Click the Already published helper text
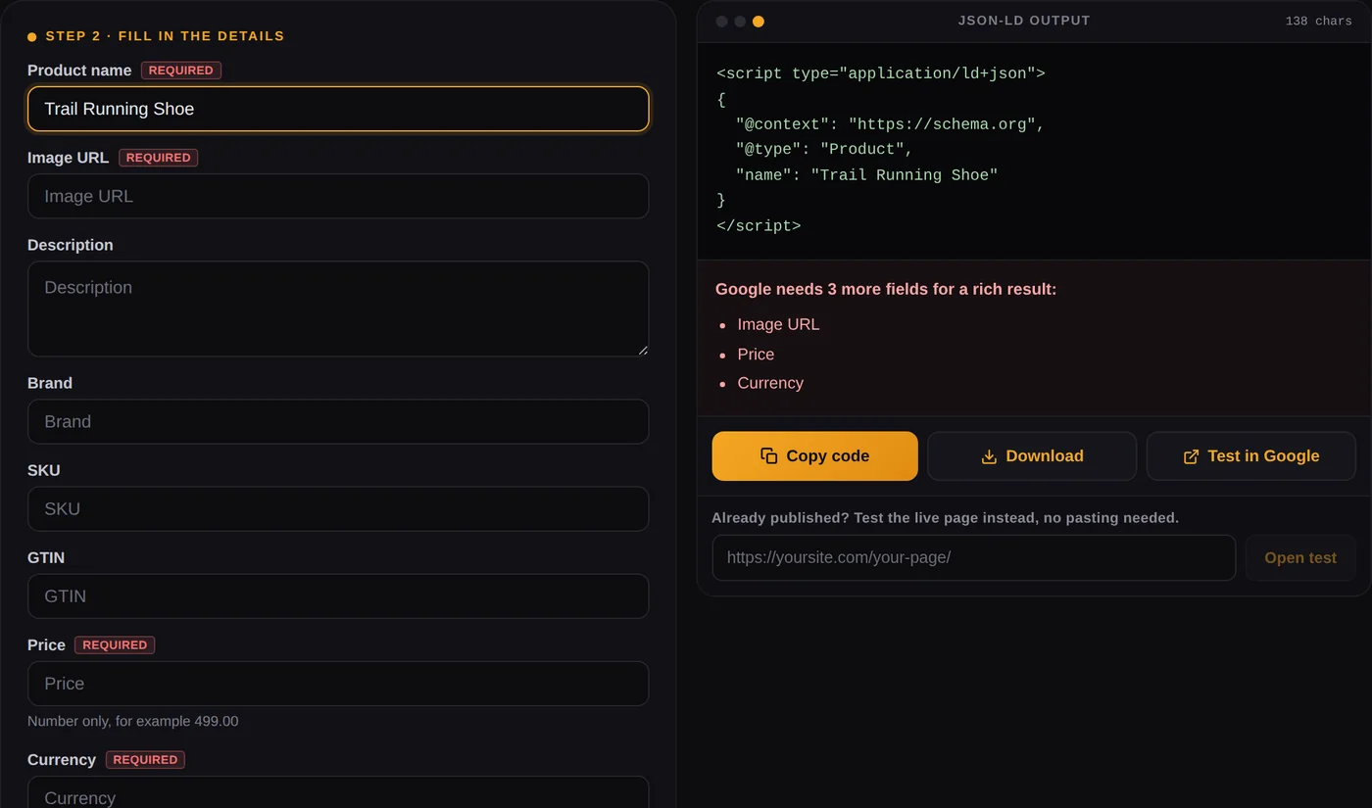The width and height of the screenshot is (1372, 808). 946,518
